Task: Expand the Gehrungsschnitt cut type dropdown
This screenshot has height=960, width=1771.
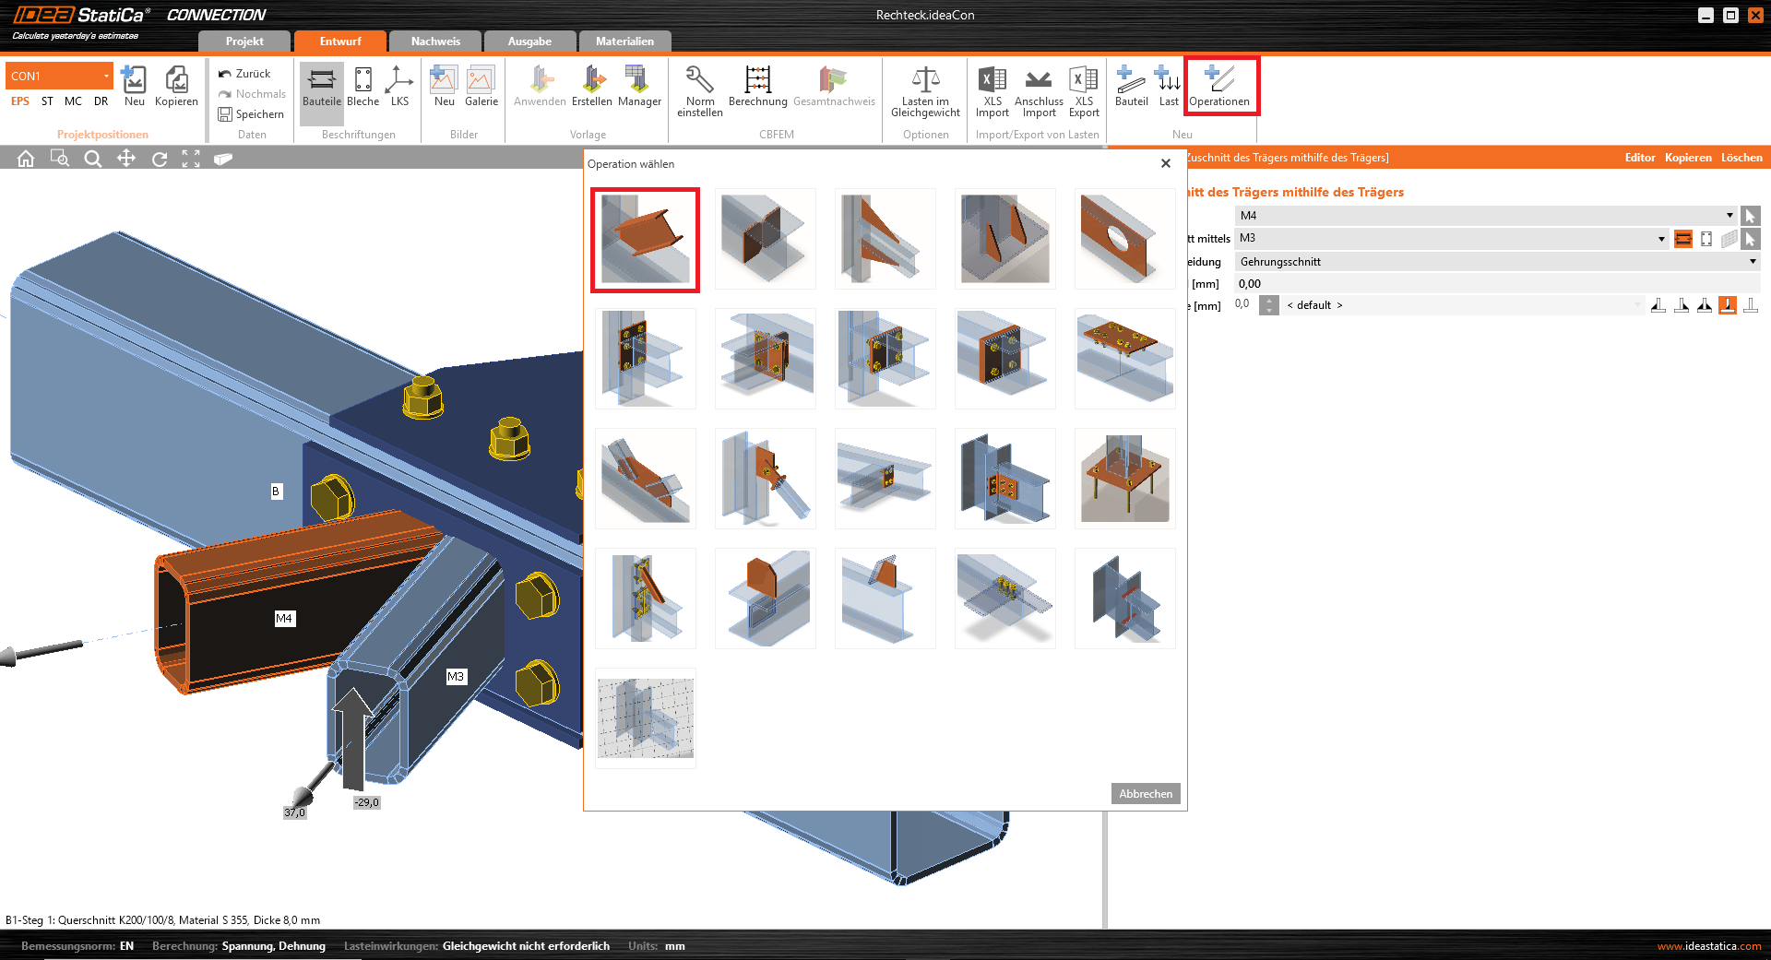Action: click(1752, 262)
